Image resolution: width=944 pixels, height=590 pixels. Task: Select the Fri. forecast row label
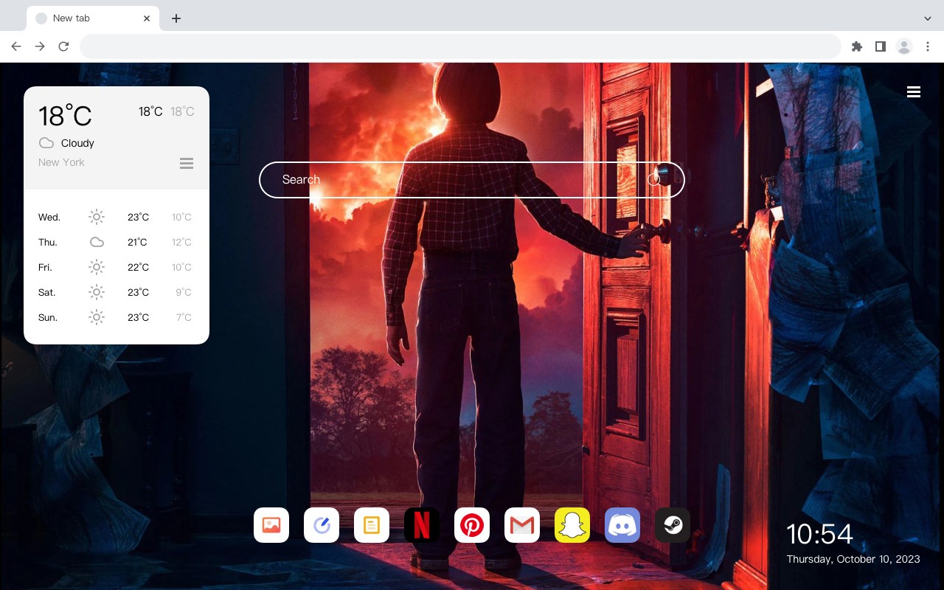[45, 267]
